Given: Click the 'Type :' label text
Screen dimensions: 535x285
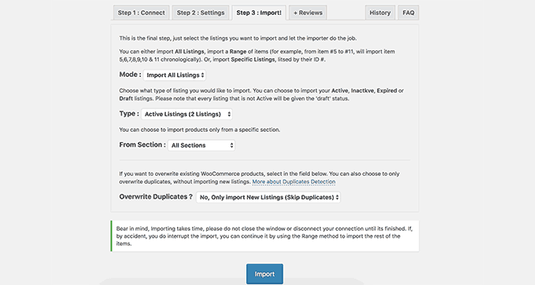Looking at the screenshot, I should [129, 114].
